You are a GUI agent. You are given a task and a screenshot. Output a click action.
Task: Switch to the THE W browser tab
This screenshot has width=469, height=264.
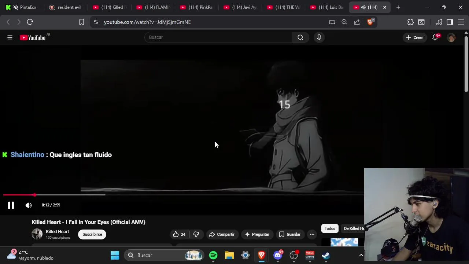(x=284, y=7)
